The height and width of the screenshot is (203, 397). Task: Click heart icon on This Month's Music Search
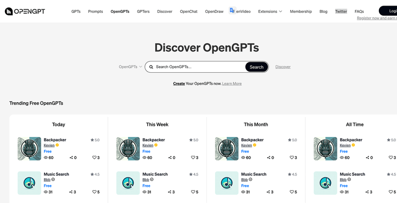292,192
